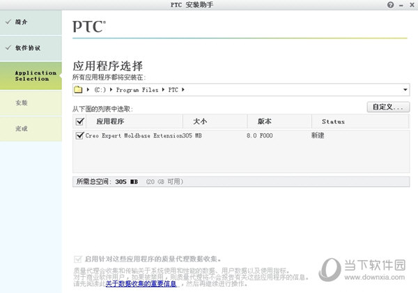
Task: Expand arrow after PTC in path
Action: pyautogui.click(x=183, y=90)
